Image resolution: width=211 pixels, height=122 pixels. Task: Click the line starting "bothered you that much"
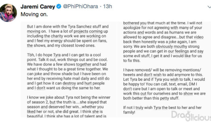pos(163,23)
